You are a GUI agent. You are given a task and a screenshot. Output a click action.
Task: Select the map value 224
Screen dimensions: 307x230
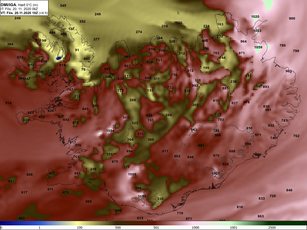(206, 26)
